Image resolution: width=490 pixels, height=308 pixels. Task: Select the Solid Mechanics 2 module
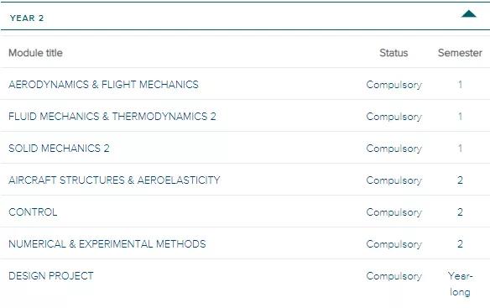[59, 149]
